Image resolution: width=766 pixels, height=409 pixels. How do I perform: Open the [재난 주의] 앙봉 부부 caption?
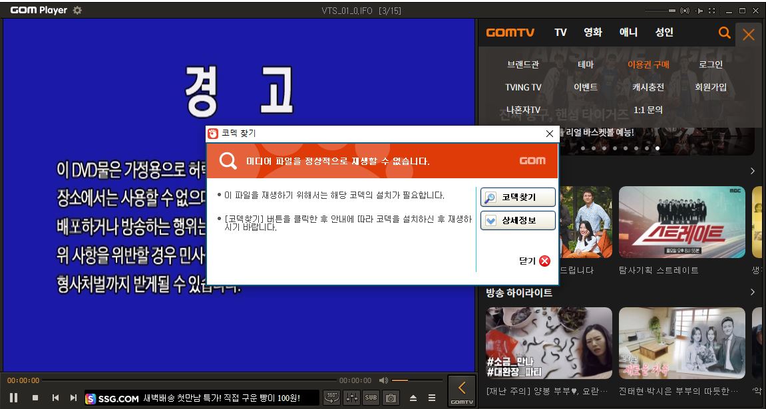(x=547, y=392)
